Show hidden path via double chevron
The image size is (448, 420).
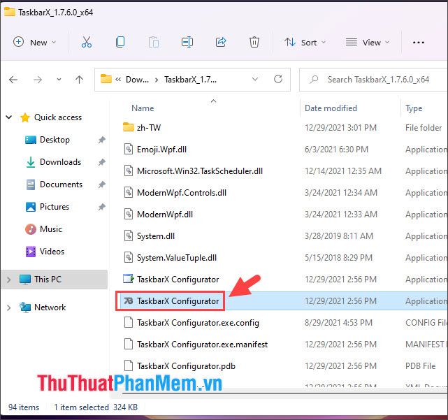(118, 80)
